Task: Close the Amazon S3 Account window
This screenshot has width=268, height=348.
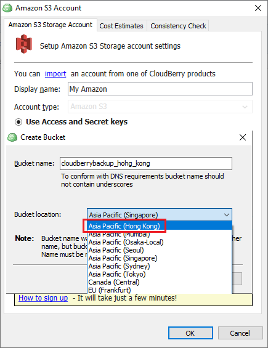Action: (x=258, y=8)
